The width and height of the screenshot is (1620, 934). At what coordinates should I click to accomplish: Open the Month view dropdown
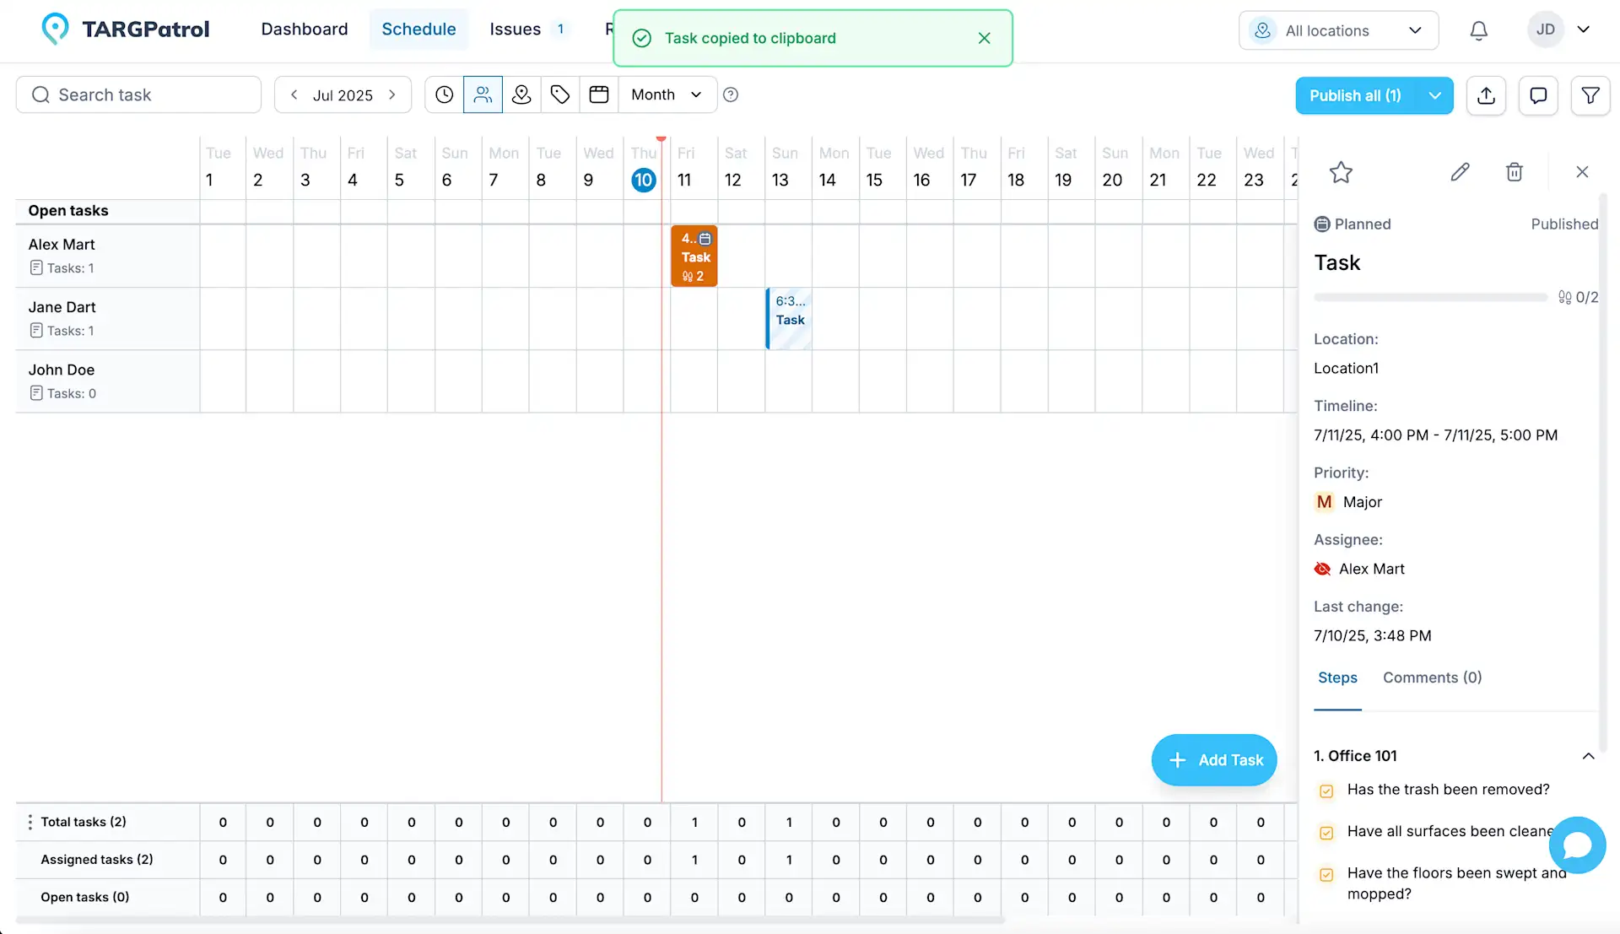(666, 94)
